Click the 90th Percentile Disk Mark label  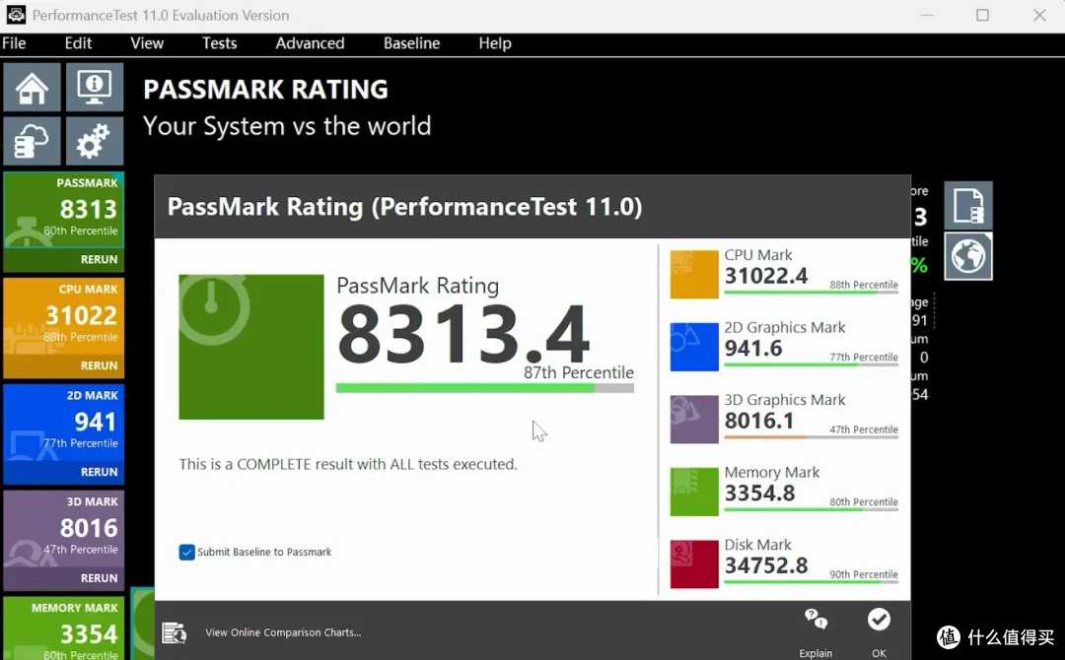863,574
